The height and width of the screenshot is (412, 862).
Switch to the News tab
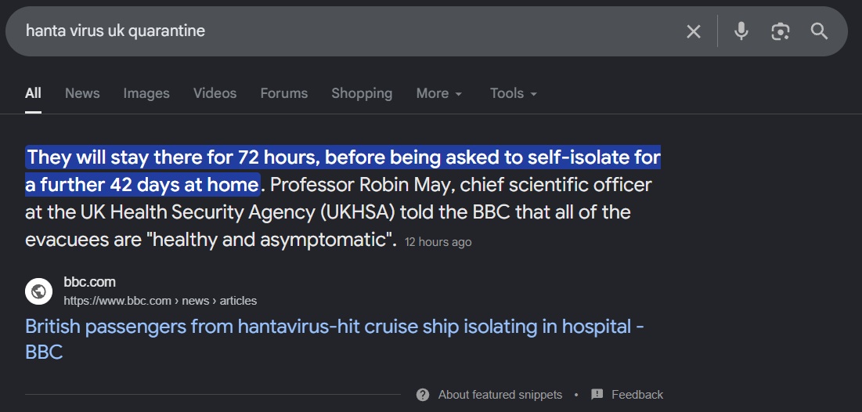pyautogui.click(x=82, y=93)
